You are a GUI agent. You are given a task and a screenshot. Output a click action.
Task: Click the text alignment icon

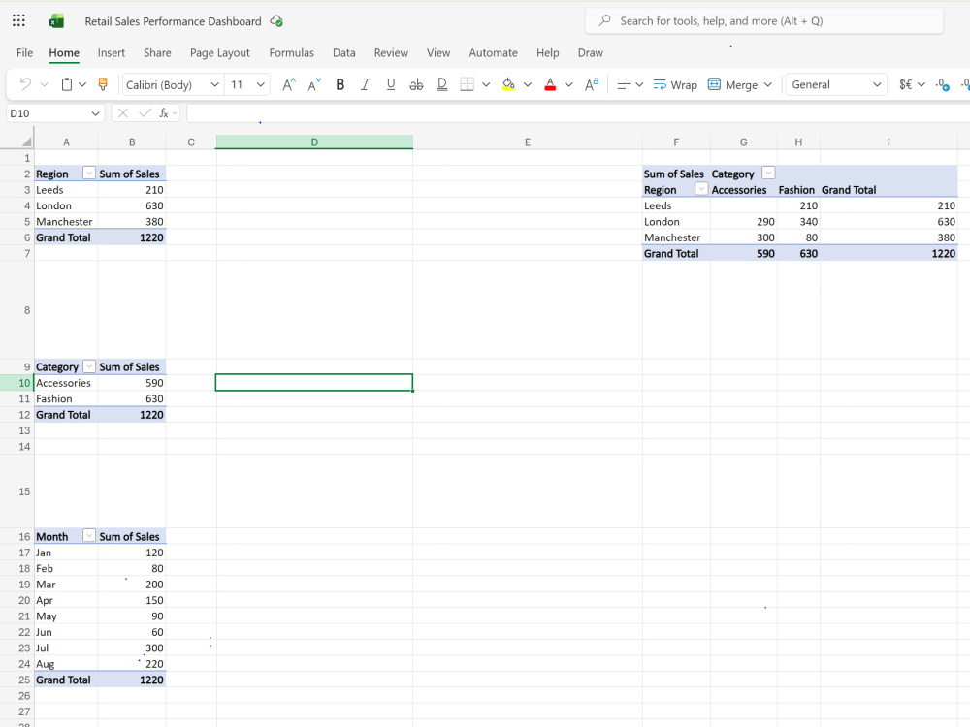(624, 84)
